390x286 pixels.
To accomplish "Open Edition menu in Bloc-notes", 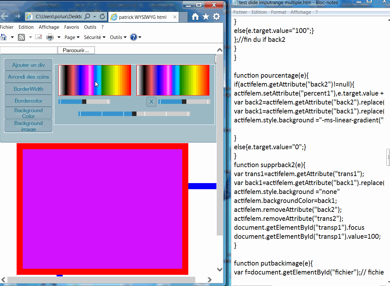I will pos(259,12).
